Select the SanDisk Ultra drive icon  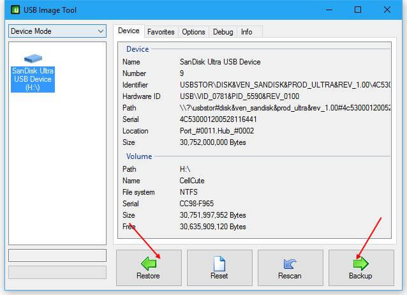(x=33, y=58)
